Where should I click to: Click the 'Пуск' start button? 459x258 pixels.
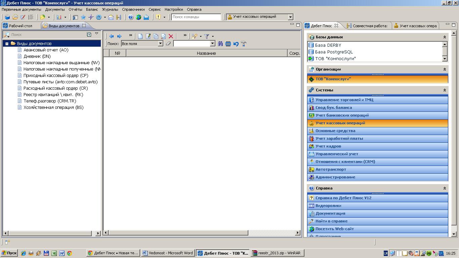coord(9,253)
